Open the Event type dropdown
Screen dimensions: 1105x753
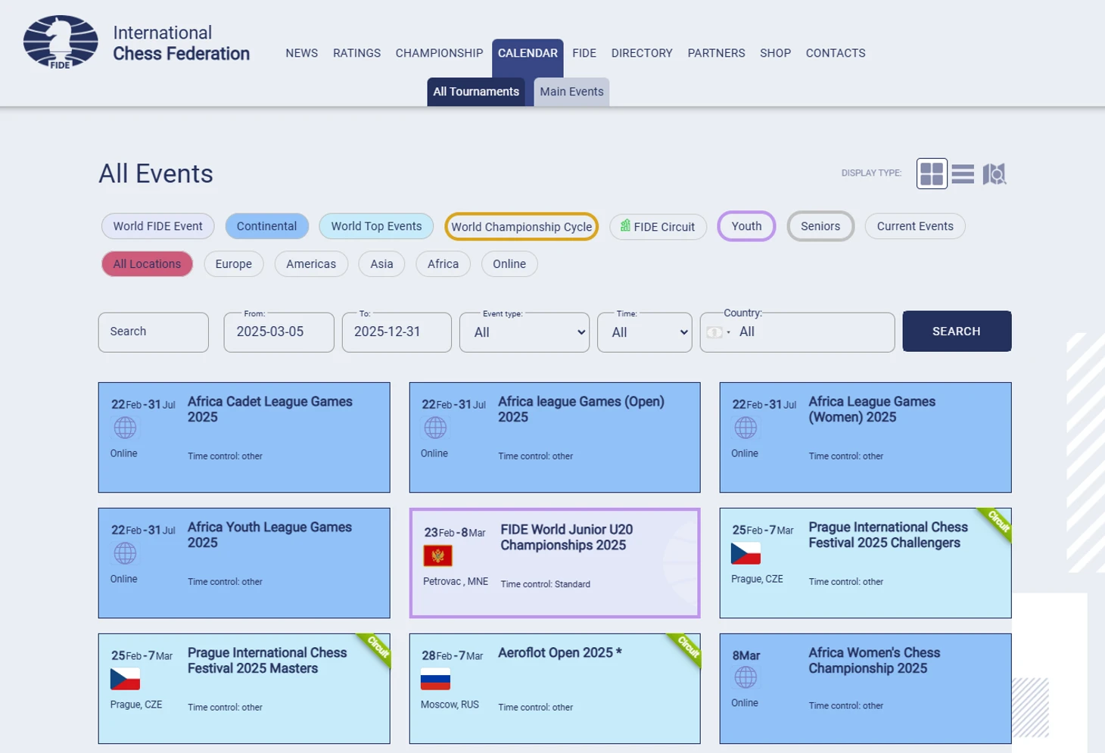tap(524, 332)
